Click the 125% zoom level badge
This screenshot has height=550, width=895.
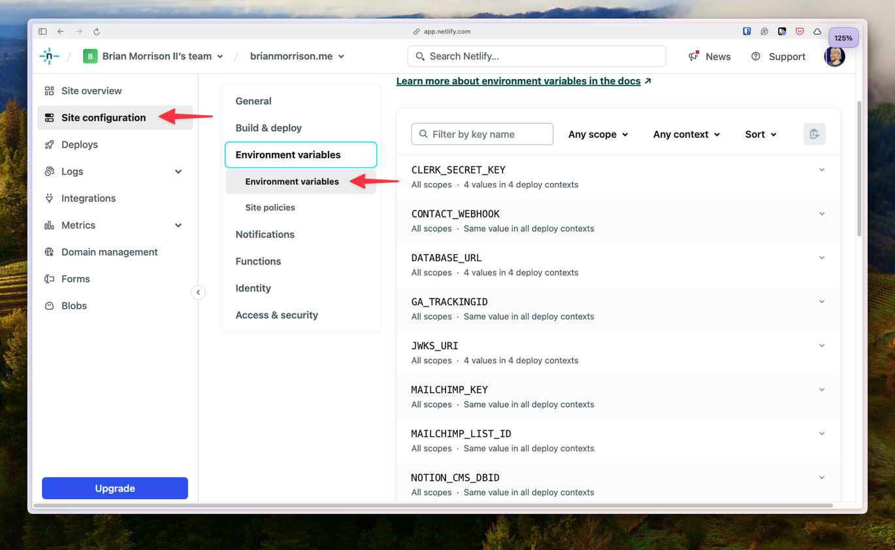[x=843, y=38]
